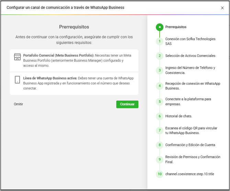Close the WhatsApp Business configuration dialog
The height and width of the screenshot is (191, 230).
tap(222, 8)
